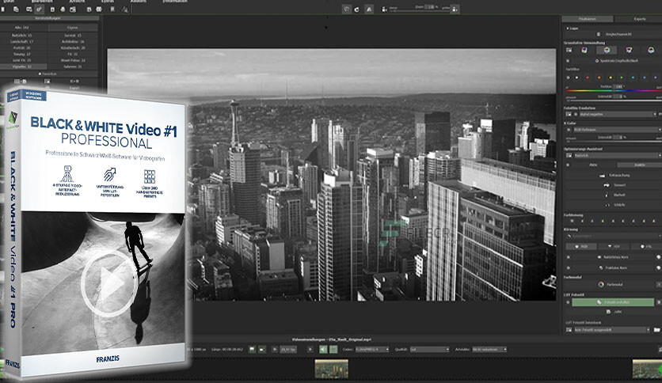This screenshot has width=662, height=383.
Task: Toggle the Natürliches Korn enable button
Action: (x=569, y=257)
